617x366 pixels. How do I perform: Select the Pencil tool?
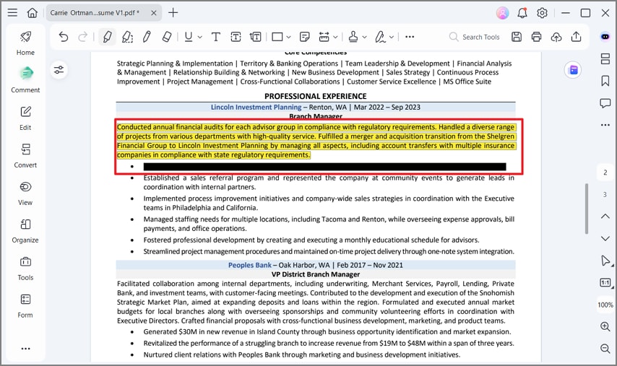147,37
